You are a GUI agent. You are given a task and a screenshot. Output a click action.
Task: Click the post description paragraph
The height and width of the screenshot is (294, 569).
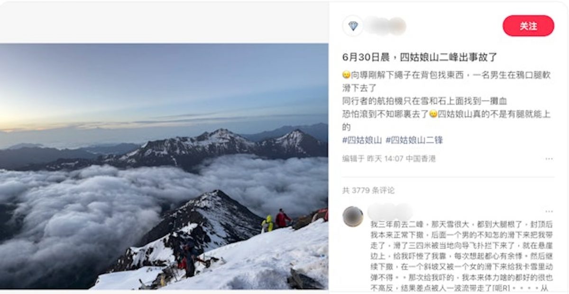click(446, 101)
